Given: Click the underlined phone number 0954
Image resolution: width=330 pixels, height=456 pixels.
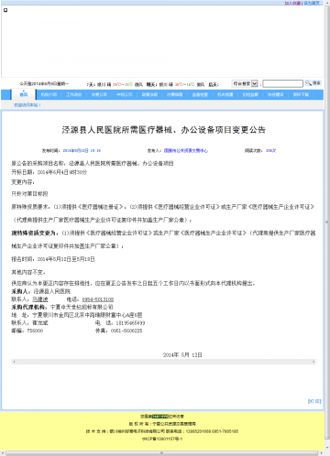Looking at the screenshot, I should tap(98, 299).
